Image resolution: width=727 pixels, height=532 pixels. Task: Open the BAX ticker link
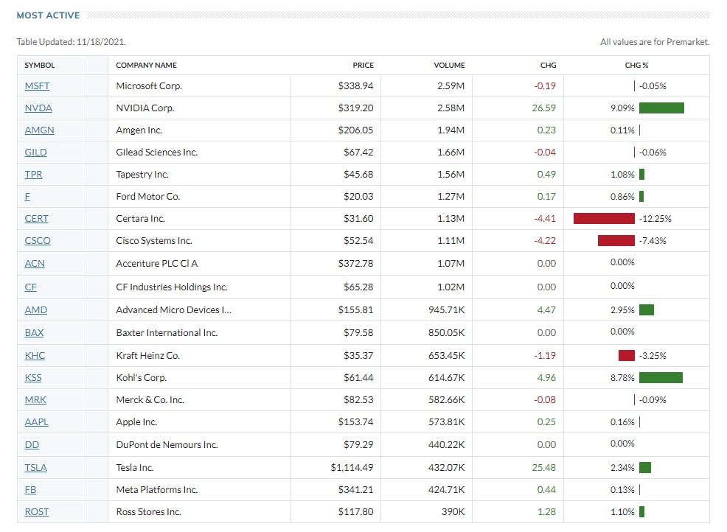tap(35, 333)
